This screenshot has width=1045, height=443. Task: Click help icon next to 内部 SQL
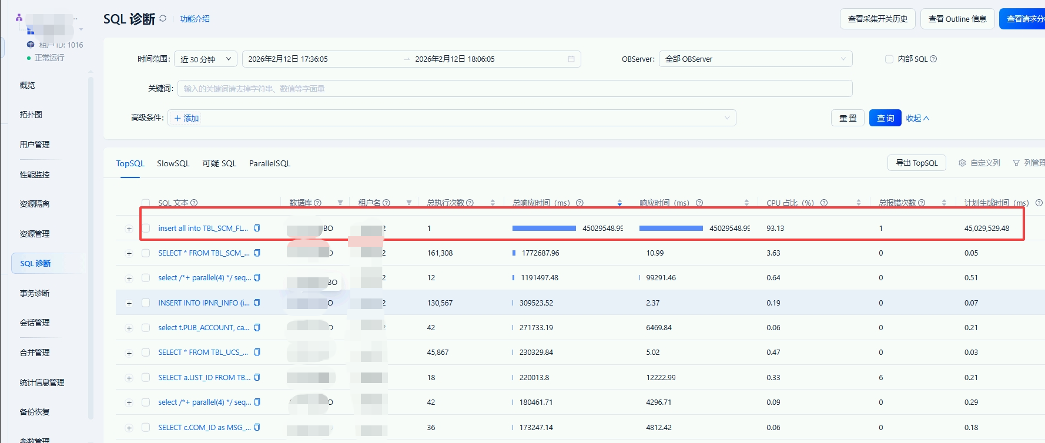(x=933, y=59)
